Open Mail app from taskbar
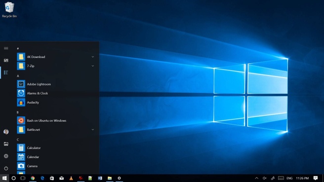This screenshot has width=324, height=182. click(x=62, y=178)
